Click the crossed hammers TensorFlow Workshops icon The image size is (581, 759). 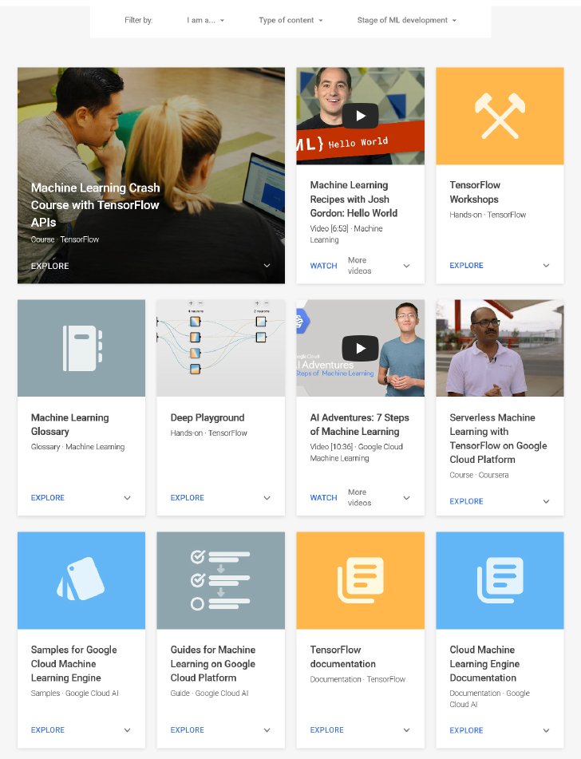(500, 116)
